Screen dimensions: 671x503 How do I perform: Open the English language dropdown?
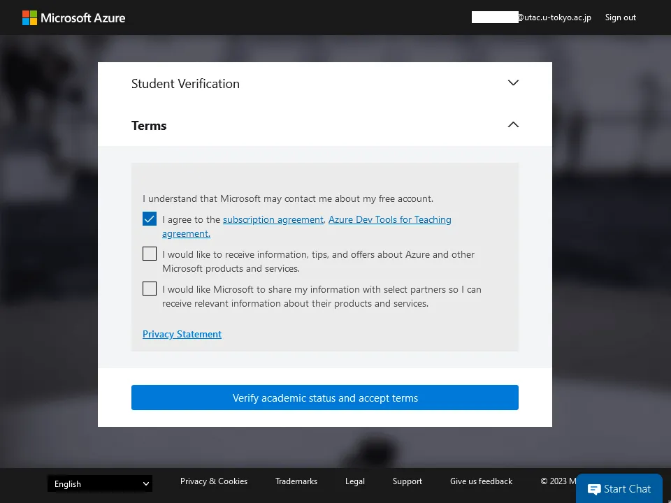[x=100, y=483]
